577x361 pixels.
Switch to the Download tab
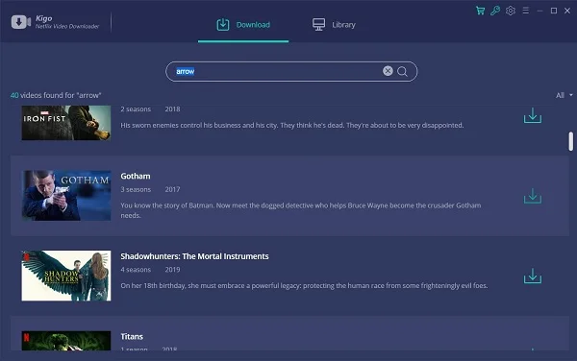click(x=243, y=25)
